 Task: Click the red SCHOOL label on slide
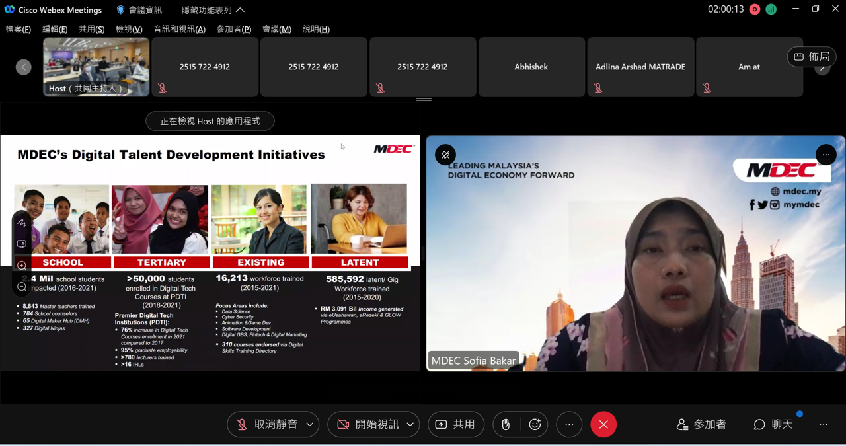63,262
